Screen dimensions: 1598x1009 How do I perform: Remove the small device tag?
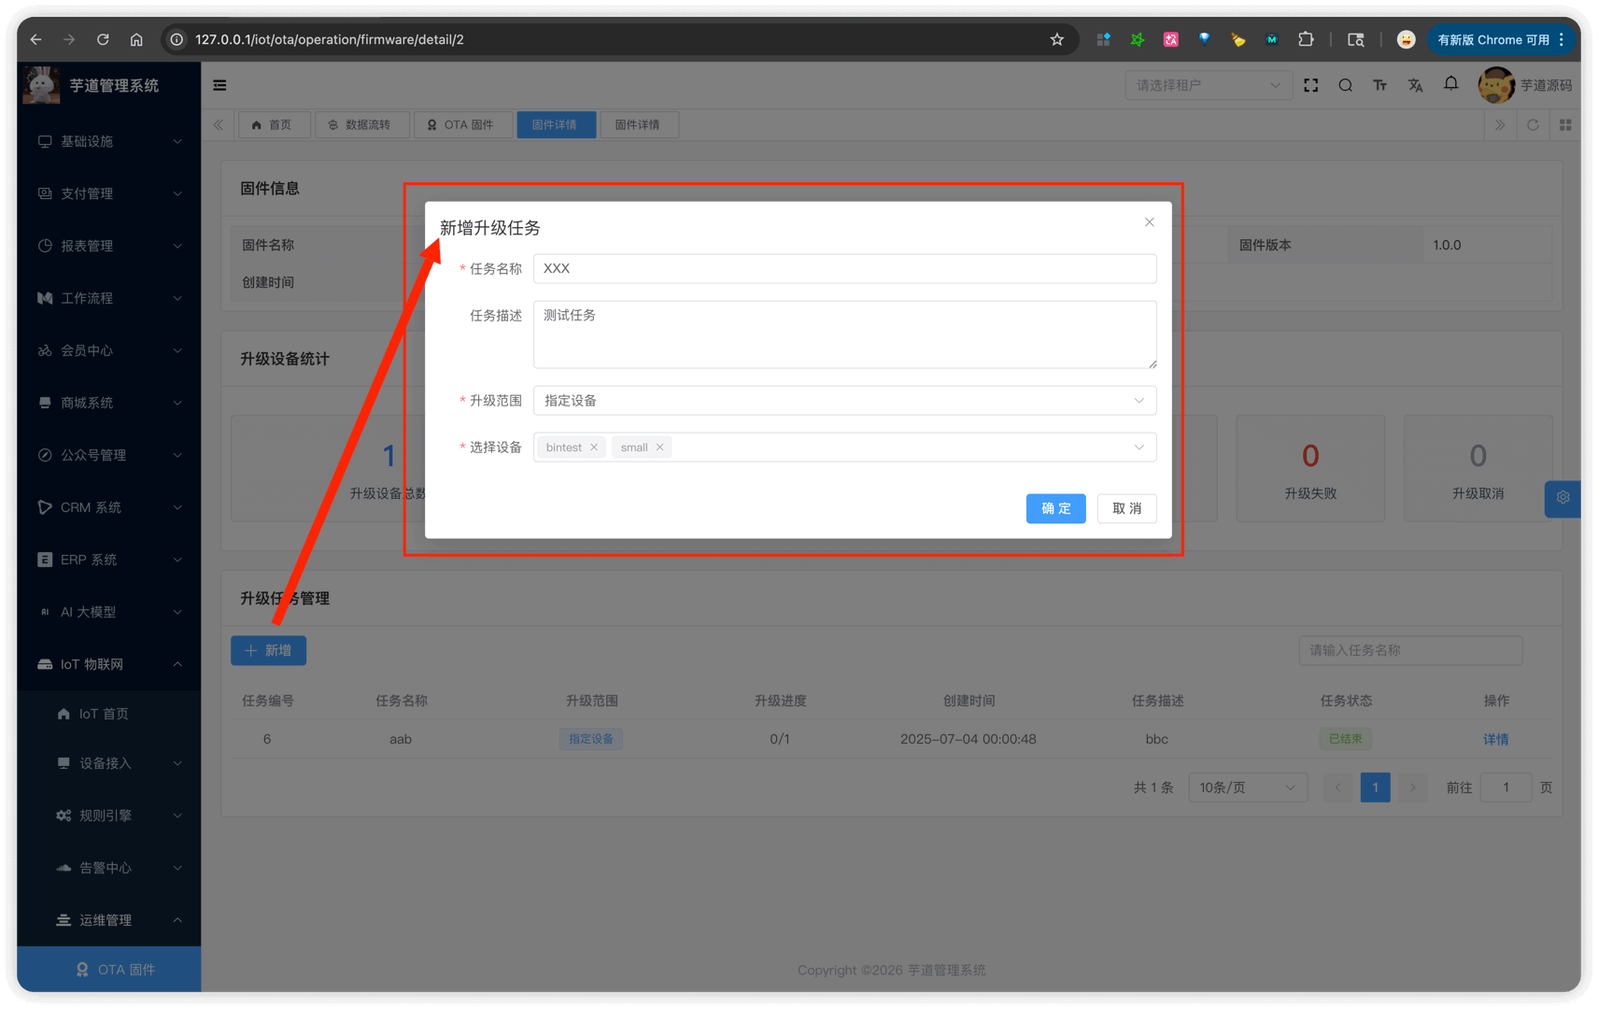[659, 448]
